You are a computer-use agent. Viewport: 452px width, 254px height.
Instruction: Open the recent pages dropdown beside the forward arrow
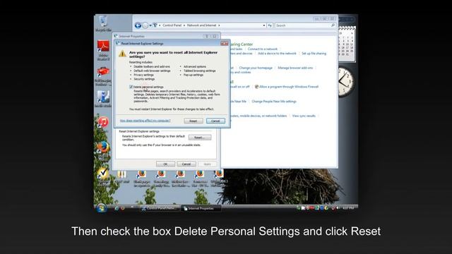pyautogui.click(x=150, y=25)
